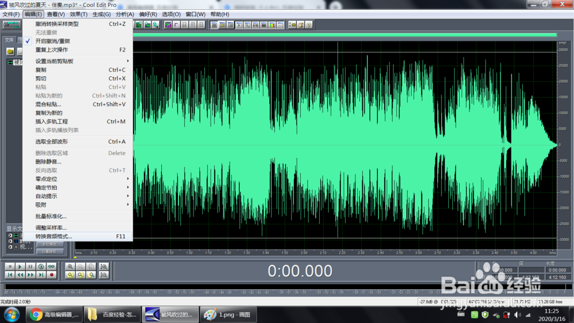Screen dimensions: 574x323
Task: Jump to the beginning with Go-to-start button
Action: [10, 275]
